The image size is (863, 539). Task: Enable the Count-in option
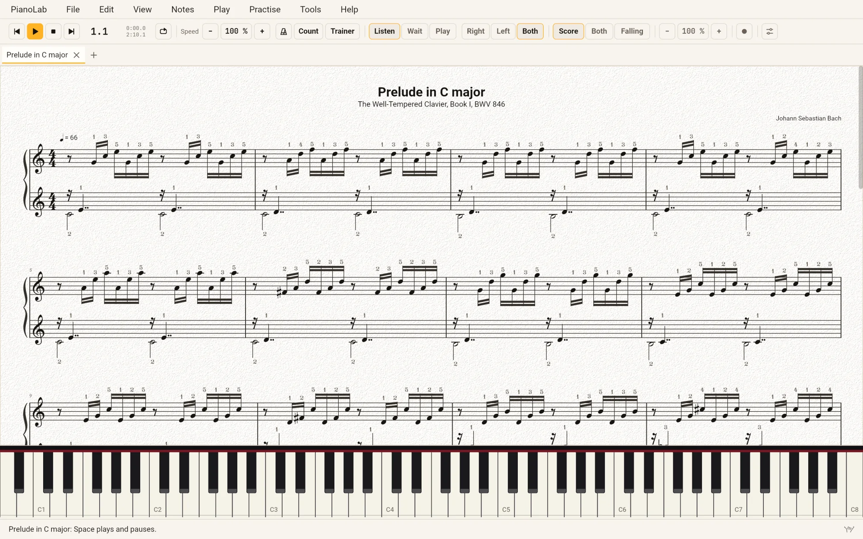coord(308,31)
